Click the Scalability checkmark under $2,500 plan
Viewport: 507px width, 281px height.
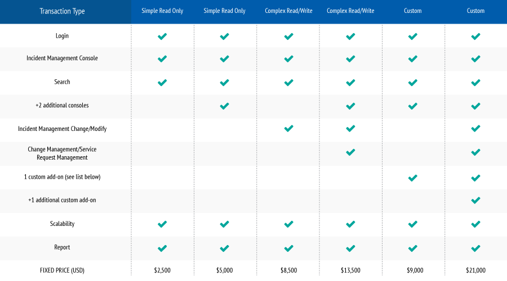click(x=162, y=224)
